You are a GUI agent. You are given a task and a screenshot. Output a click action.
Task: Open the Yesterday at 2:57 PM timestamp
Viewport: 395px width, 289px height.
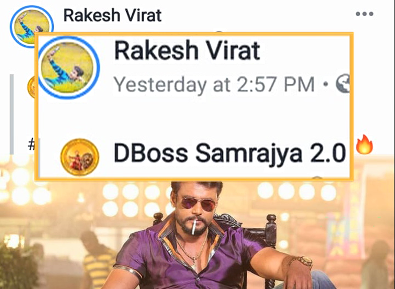pyautogui.click(x=214, y=84)
